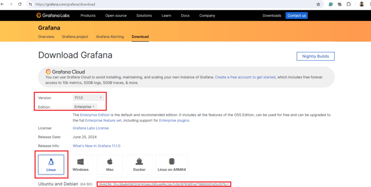Open the Company menu
Screen dimensions: 371x187
pyautogui.click(x=207, y=16)
